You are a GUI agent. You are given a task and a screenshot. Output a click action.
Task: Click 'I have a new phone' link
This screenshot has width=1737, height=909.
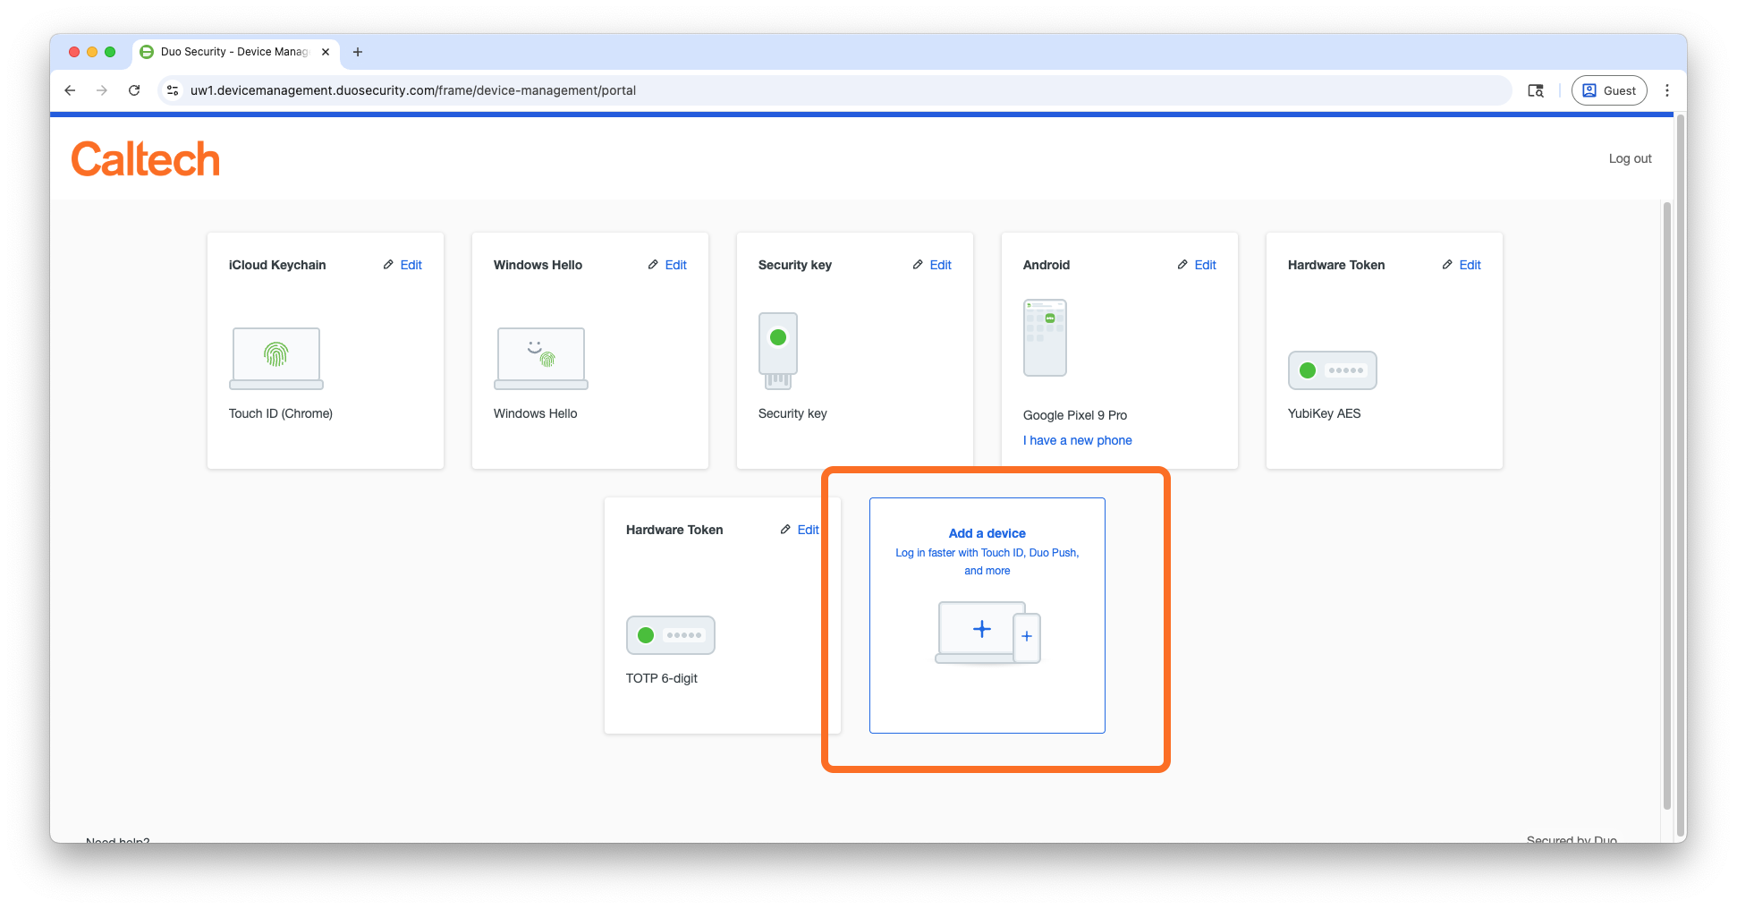[1077, 440]
